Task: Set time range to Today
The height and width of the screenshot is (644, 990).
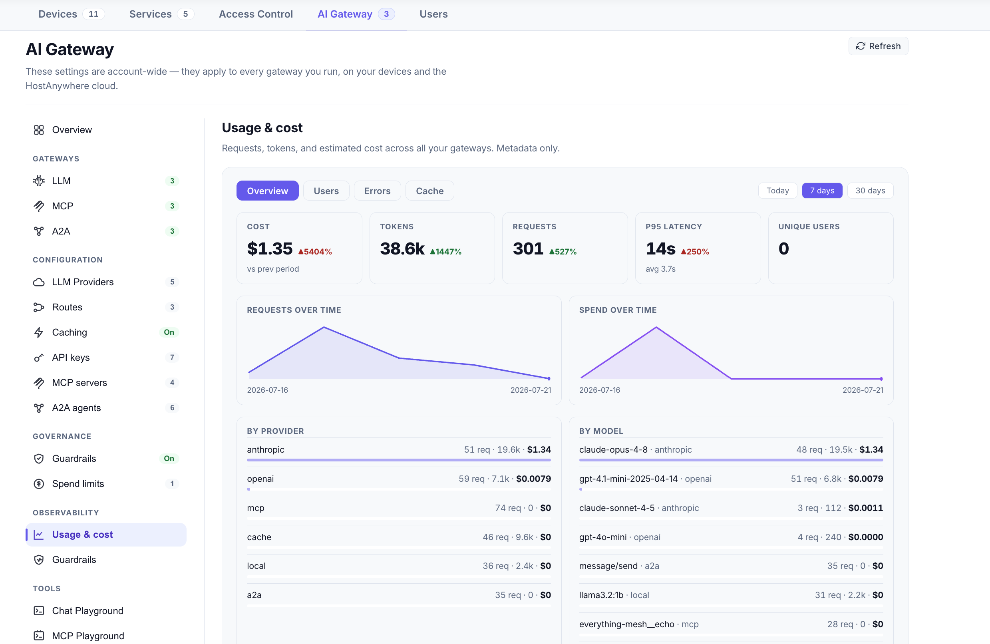Action: (777, 191)
